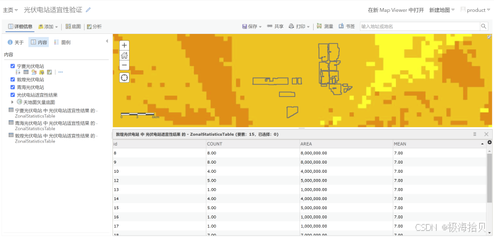Click the AREA column header
Screen dimensions: 494x237
pyautogui.click(x=346, y=144)
